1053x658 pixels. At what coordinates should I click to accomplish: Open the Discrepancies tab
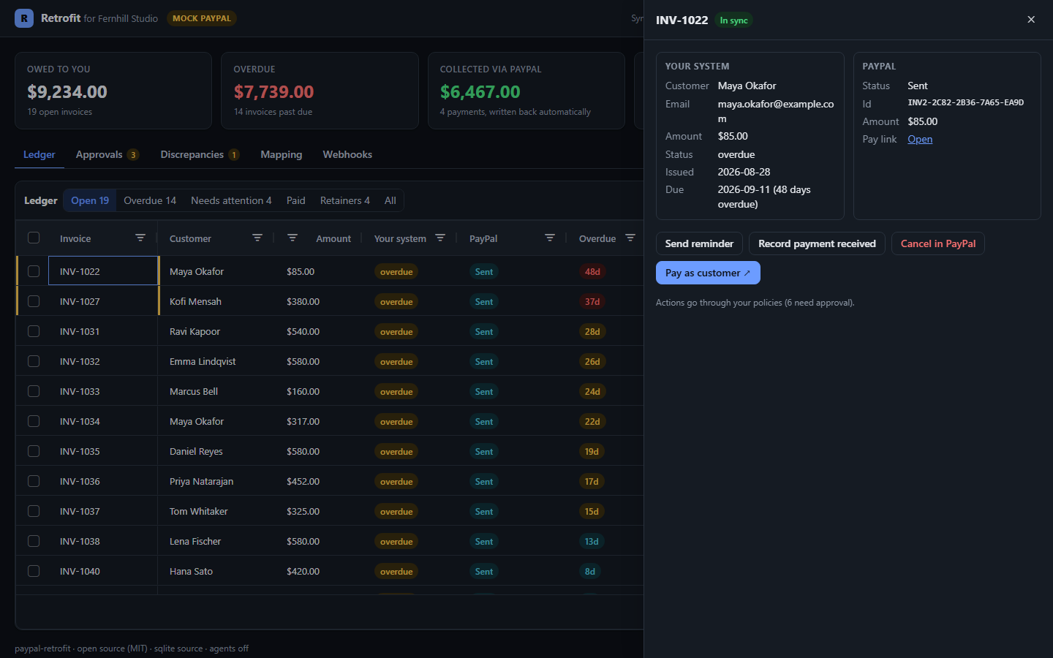200,154
